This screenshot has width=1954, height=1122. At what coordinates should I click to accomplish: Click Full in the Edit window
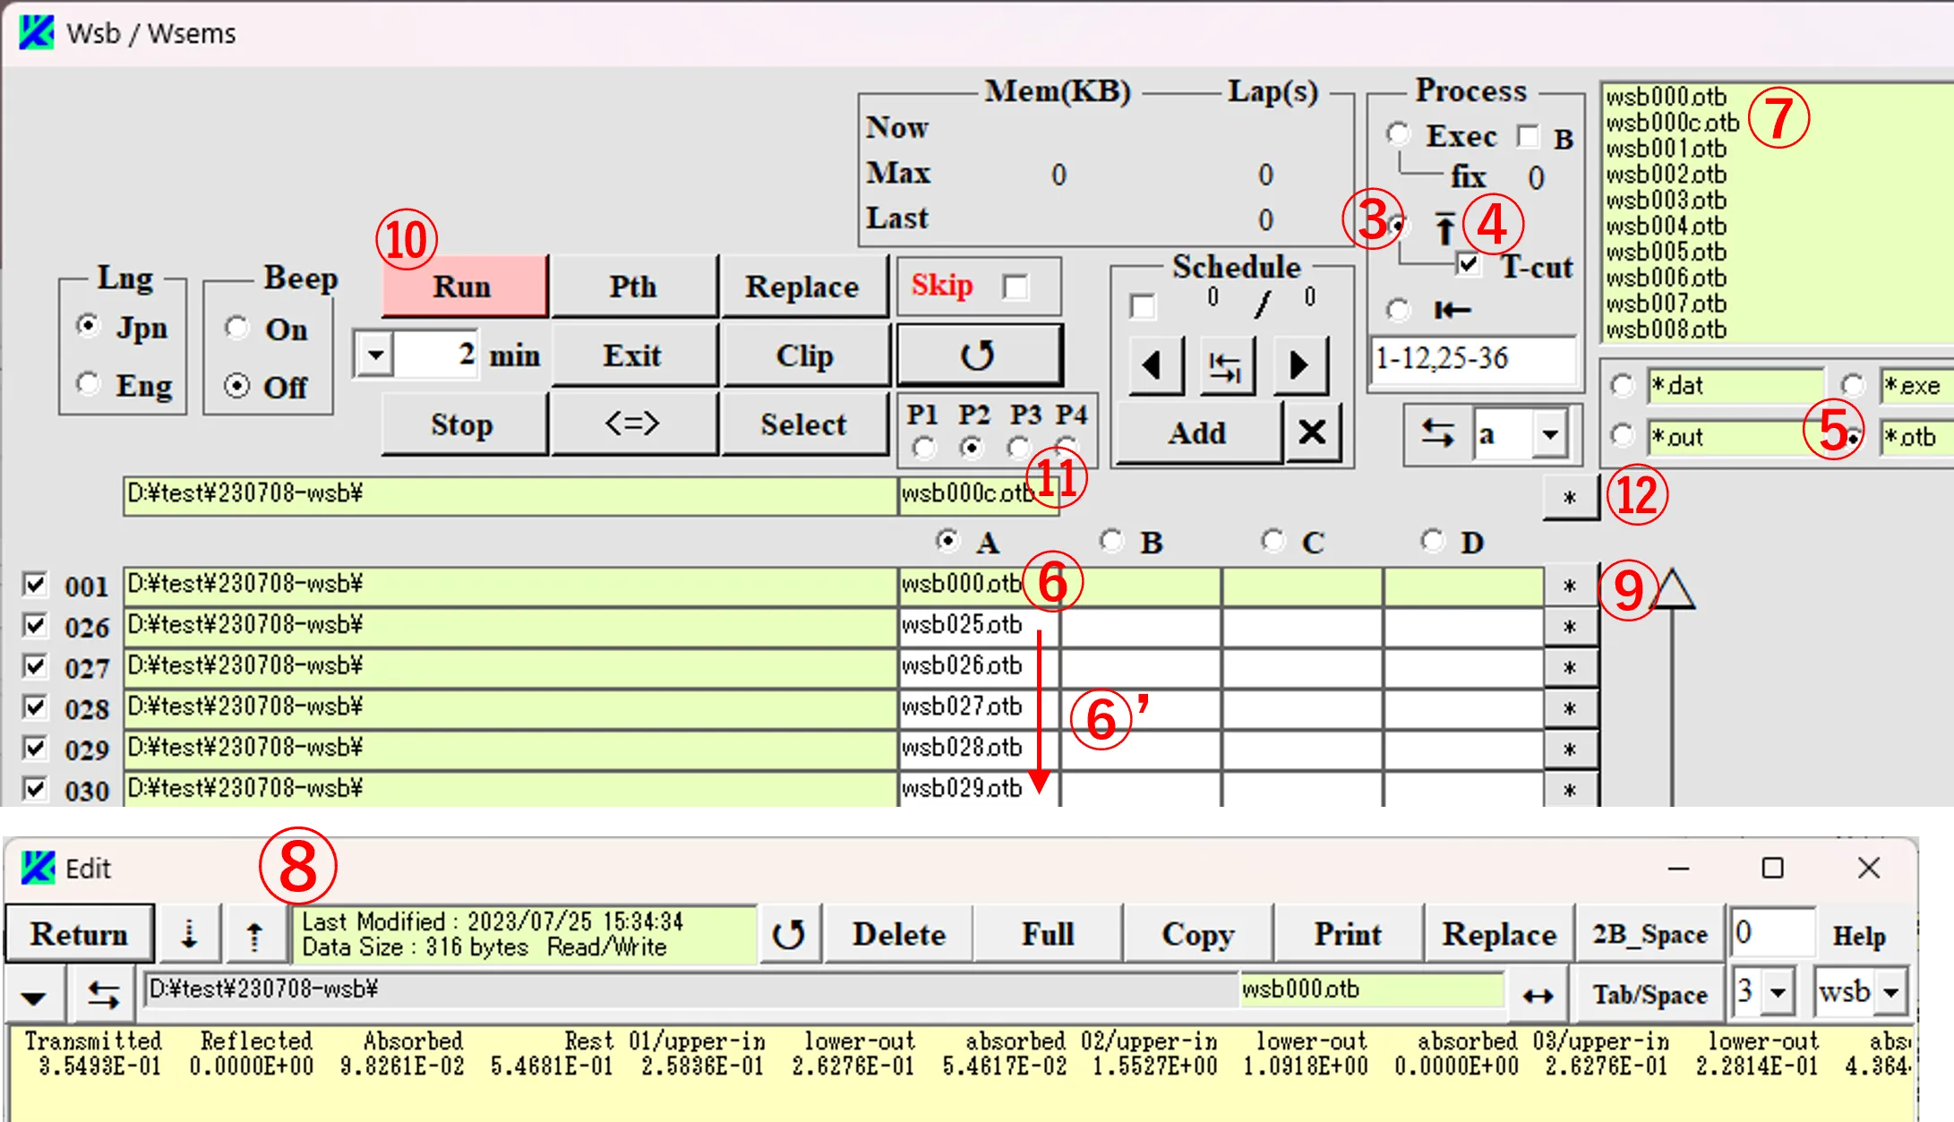coord(1048,934)
